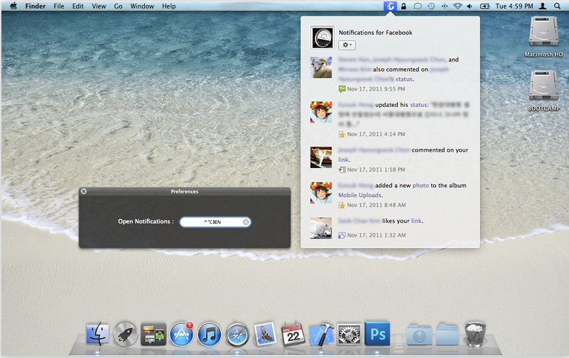Open System Preferences gear in Dock
Image resolution: width=569 pixels, height=358 pixels.
[349, 334]
